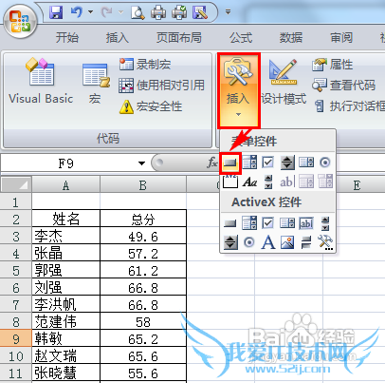This screenshot has height=383, width=385.
Task: Select column E header
Action: [357, 185]
